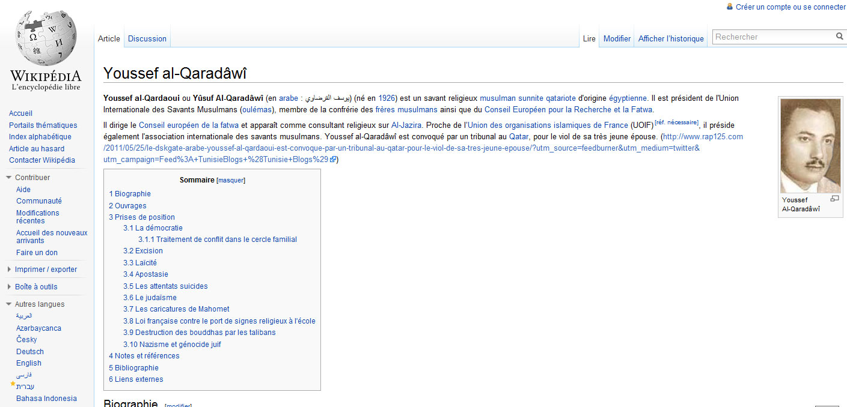Jump to 3.5 Les attentats suicides

coord(165,286)
